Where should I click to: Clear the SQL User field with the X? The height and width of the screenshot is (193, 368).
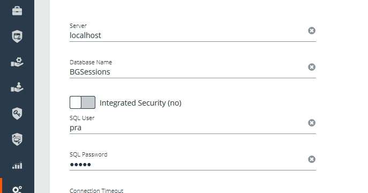(312, 123)
